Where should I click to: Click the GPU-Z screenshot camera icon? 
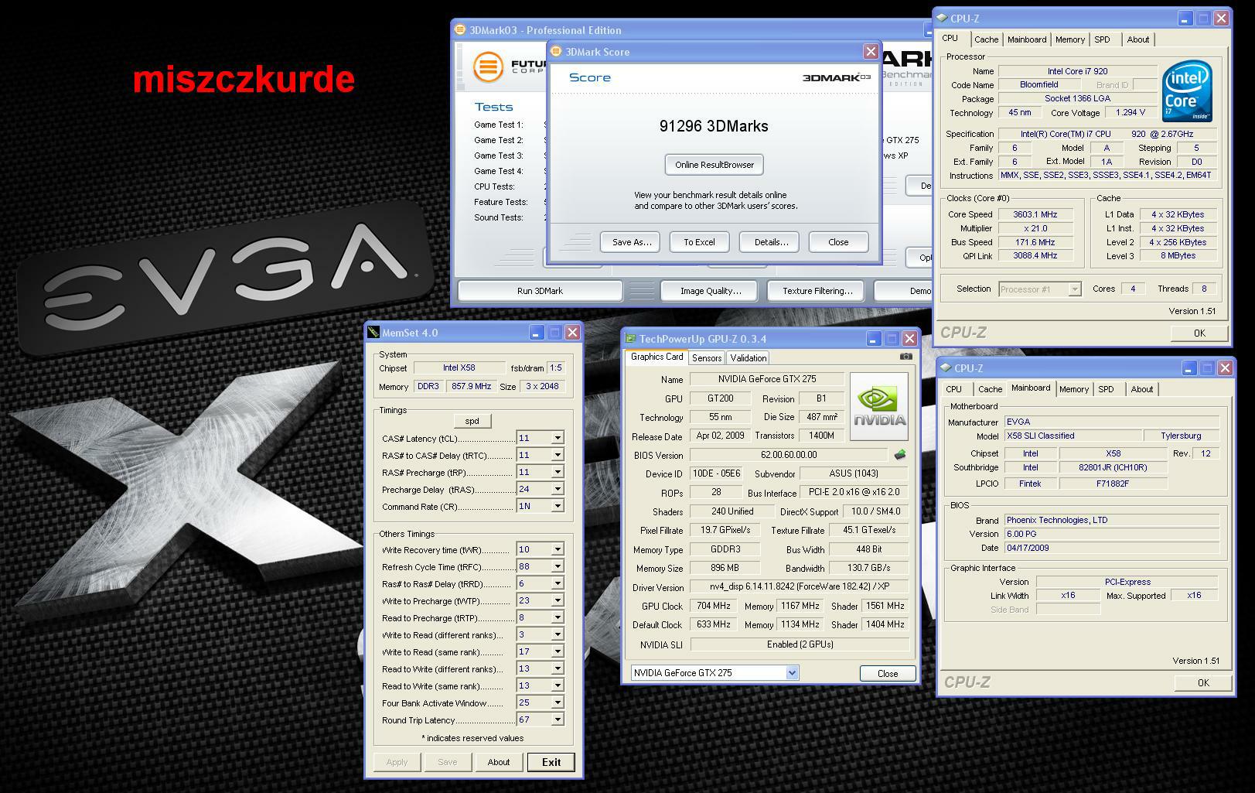pos(905,357)
